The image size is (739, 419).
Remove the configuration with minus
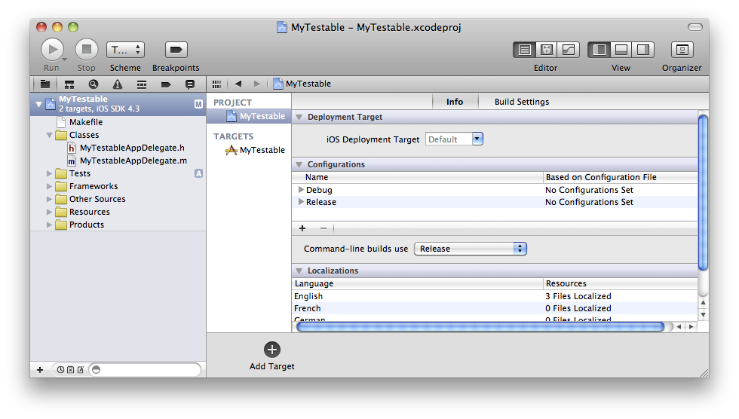(324, 228)
